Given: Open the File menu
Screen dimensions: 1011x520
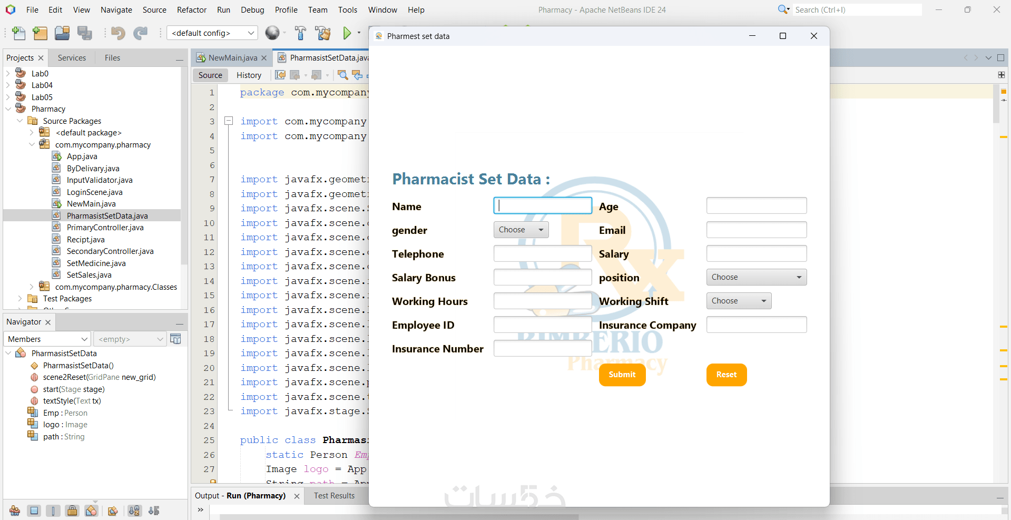Looking at the screenshot, I should 32,9.
